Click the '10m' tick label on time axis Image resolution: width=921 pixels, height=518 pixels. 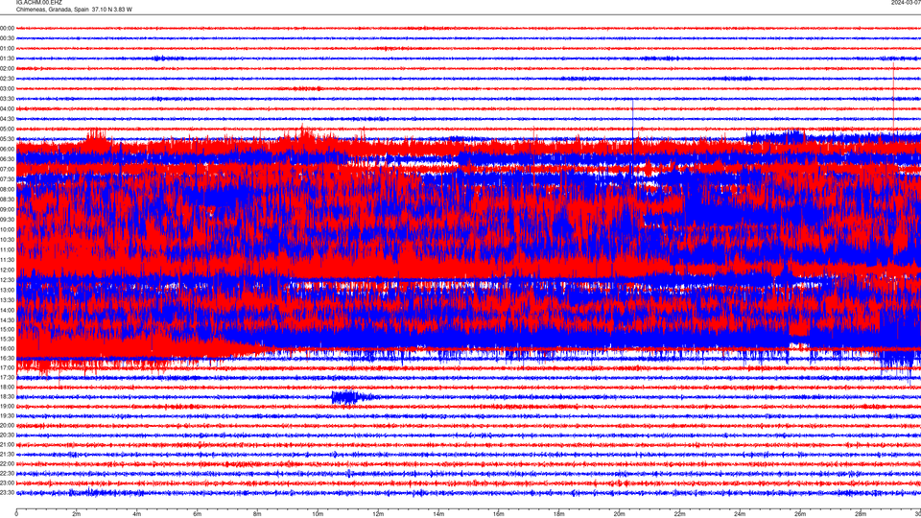tap(318, 514)
